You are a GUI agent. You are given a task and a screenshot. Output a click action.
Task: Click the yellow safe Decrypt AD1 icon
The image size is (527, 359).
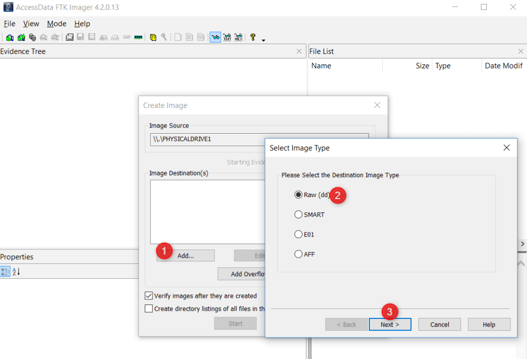pos(153,38)
